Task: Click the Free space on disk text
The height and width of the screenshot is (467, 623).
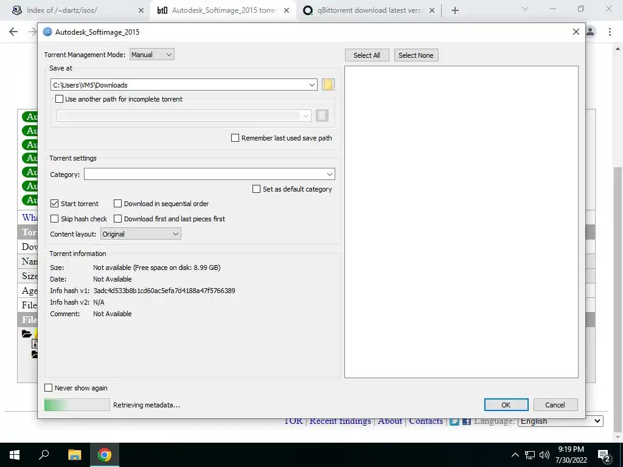Action: (177, 268)
